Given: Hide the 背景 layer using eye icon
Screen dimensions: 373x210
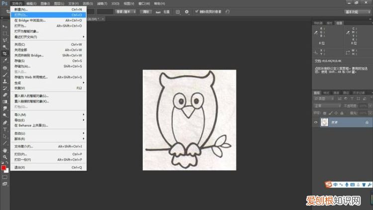Looking at the screenshot, I should click(315, 122).
